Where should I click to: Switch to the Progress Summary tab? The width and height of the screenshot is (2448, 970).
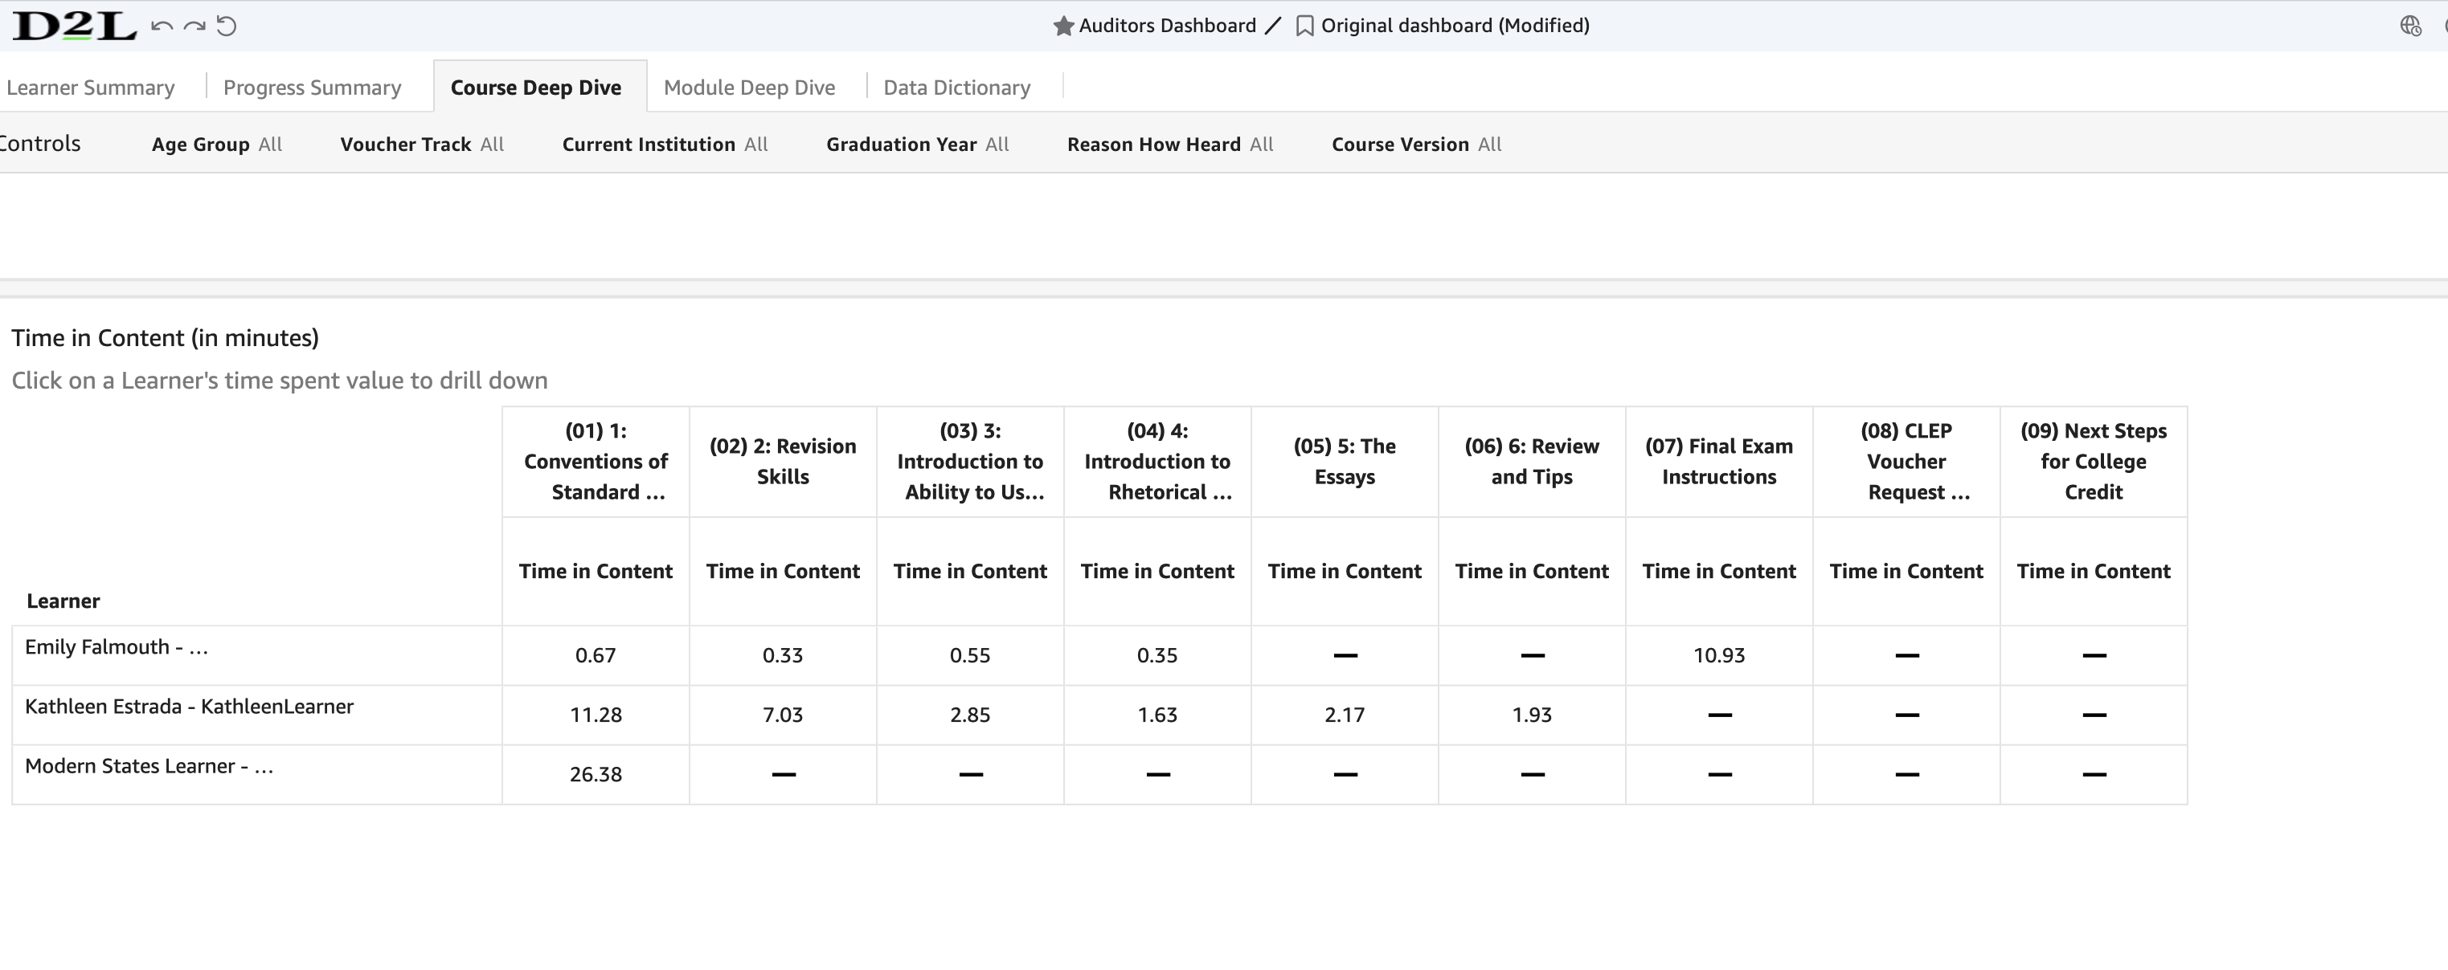(x=312, y=87)
